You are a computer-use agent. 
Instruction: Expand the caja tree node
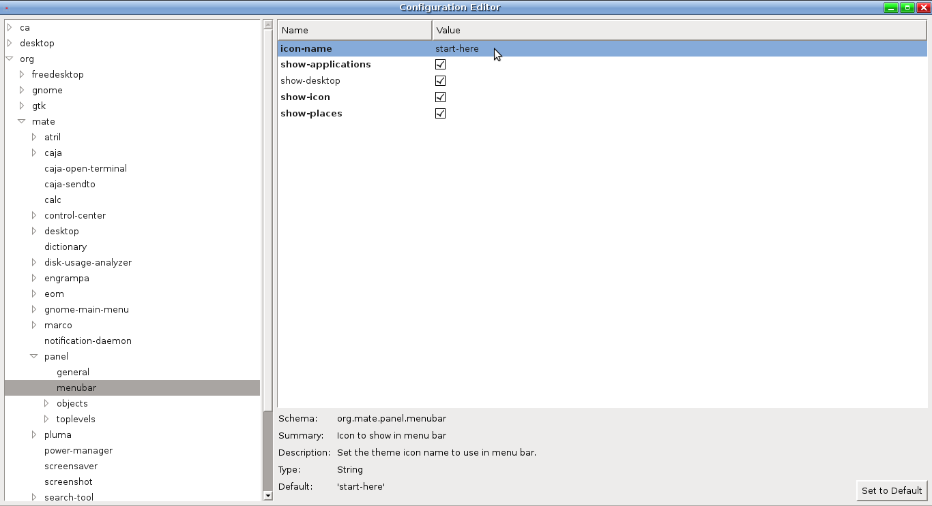(x=34, y=153)
